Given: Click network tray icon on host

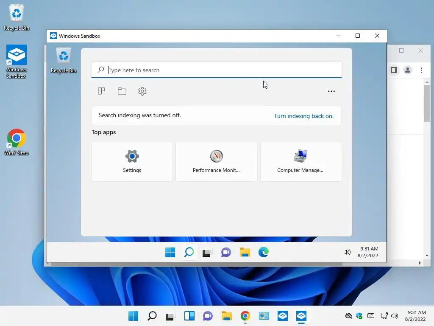Looking at the screenshot, I should click(384, 316).
